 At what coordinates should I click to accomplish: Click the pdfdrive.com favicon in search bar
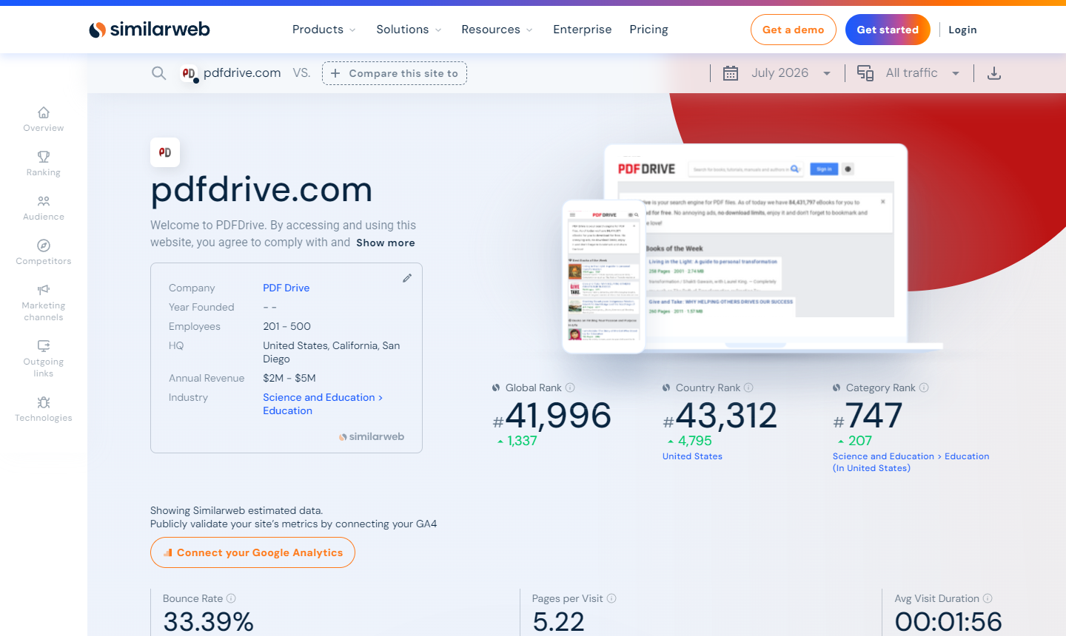(190, 73)
